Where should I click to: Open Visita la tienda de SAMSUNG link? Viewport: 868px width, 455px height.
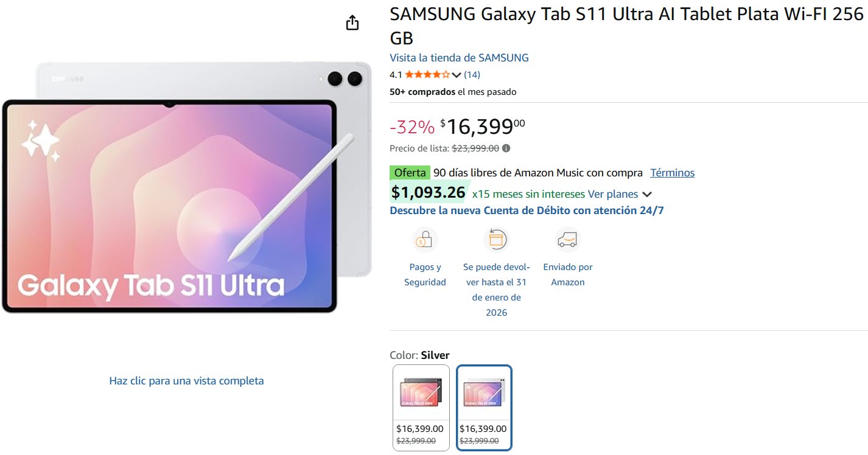[459, 58]
